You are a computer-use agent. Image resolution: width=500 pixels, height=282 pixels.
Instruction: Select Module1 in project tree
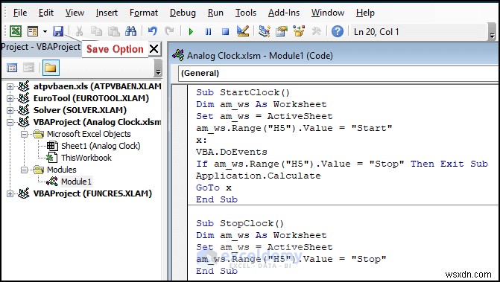[x=76, y=182]
